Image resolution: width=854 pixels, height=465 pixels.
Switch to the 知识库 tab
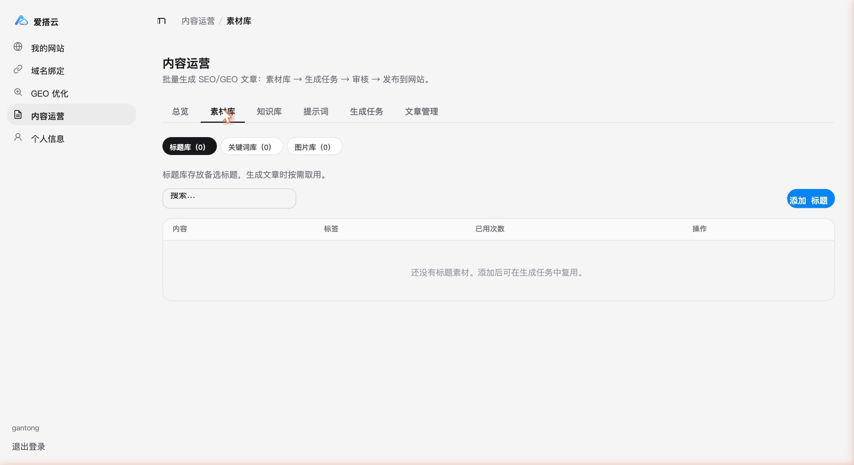269,112
